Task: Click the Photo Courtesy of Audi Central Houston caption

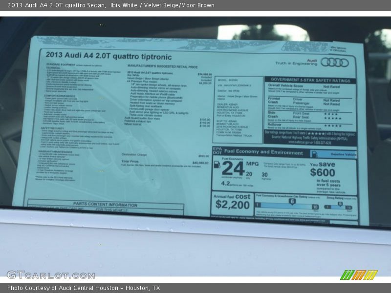Action: [84, 288]
